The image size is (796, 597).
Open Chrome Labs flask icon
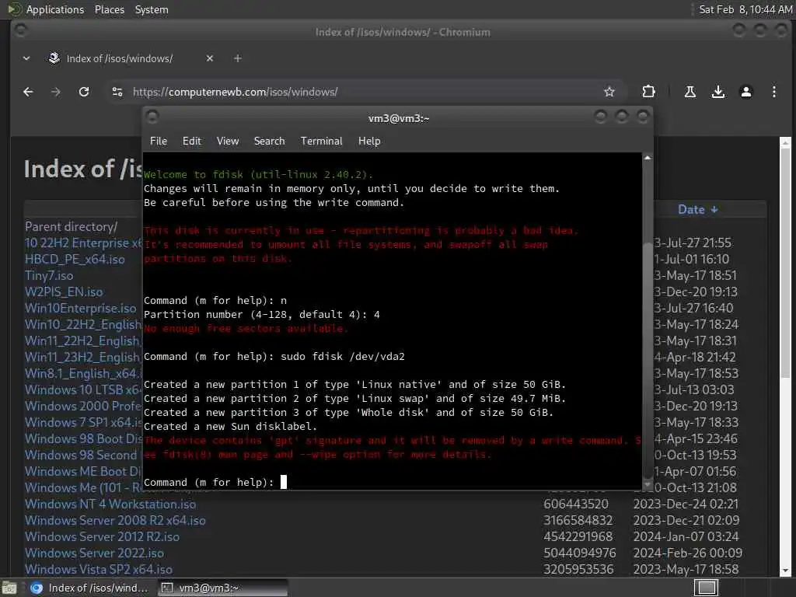click(x=690, y=92)
